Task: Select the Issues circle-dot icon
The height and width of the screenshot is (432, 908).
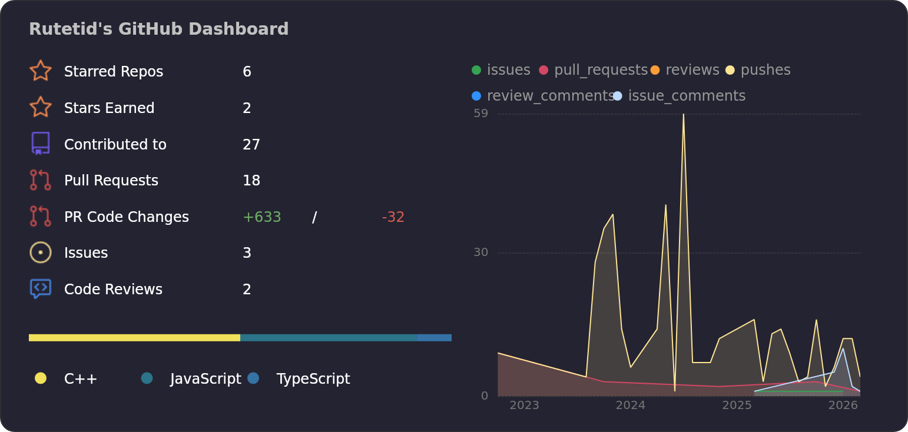Action: point(40,252)
